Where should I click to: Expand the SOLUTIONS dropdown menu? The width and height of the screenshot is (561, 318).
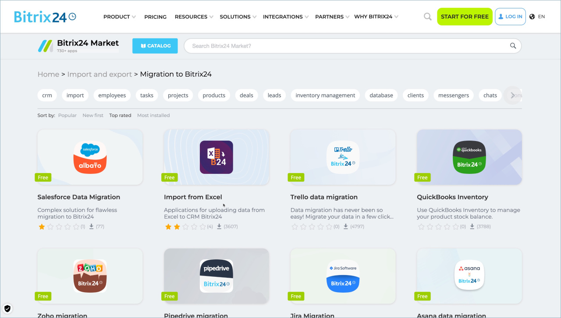coord(238,17)
